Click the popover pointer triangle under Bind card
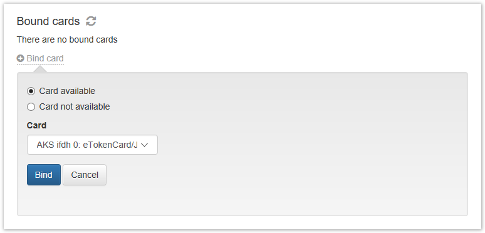 tap(40, 70)
